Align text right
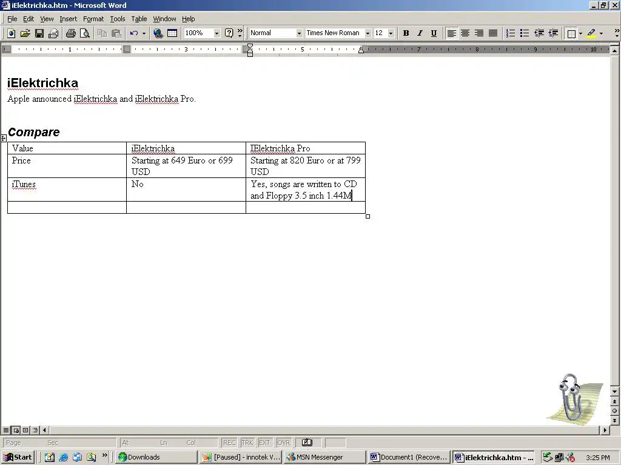 [479, 33]
